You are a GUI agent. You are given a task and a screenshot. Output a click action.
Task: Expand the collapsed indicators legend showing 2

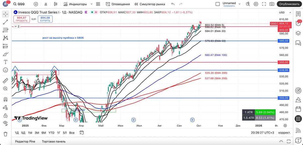click(17, 26)
